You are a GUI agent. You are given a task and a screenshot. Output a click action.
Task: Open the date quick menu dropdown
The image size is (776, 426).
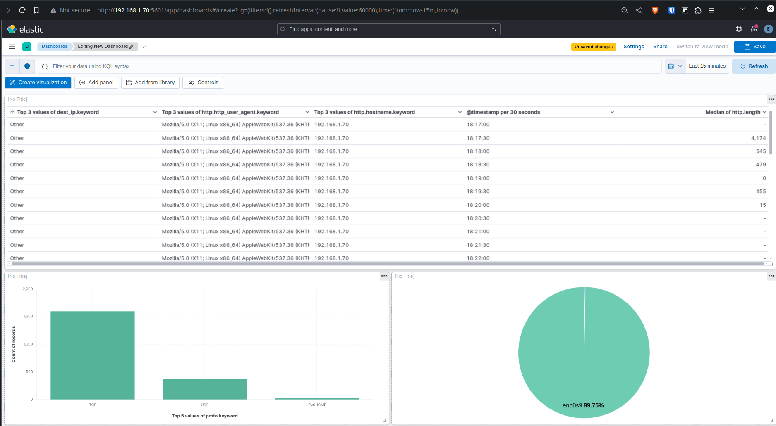[x=675, y=66]
